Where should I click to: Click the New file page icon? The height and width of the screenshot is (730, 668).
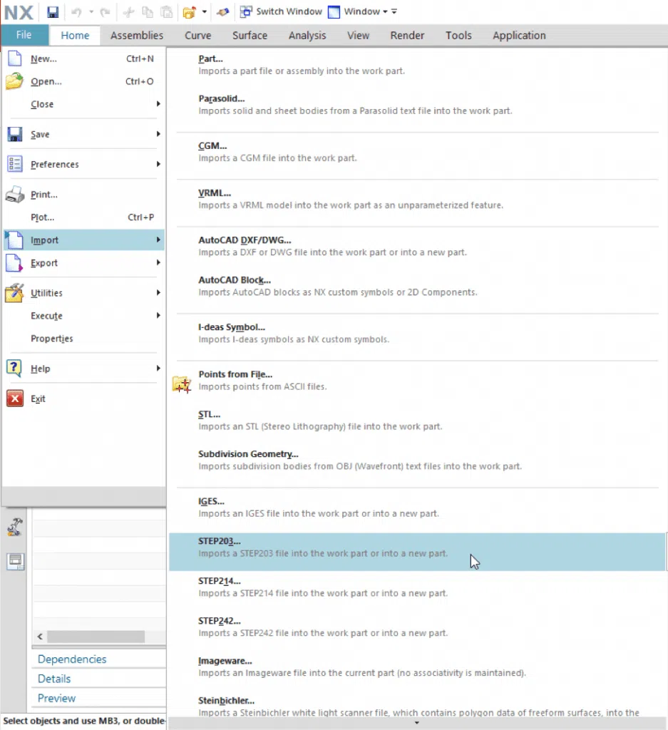point(15,58)
